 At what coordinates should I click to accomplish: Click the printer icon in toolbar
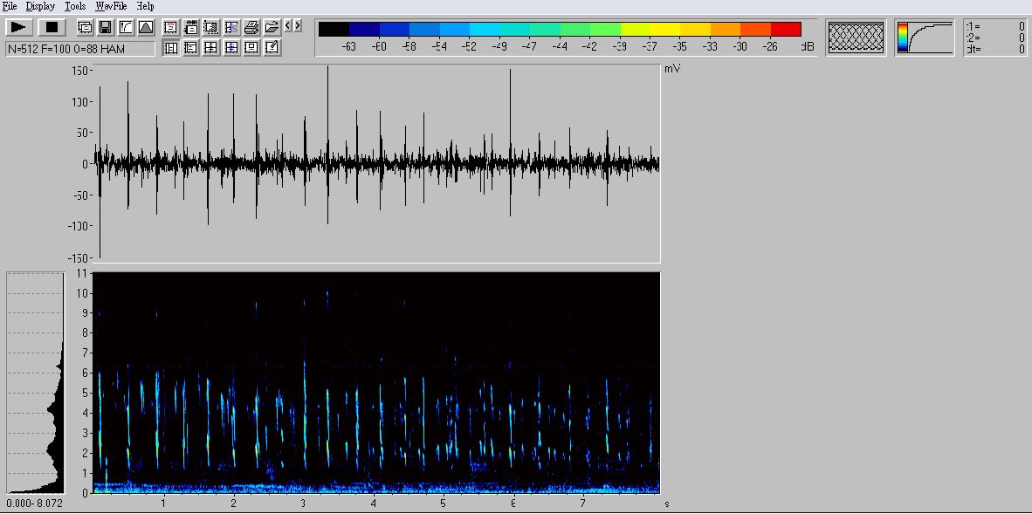(251, 28)
